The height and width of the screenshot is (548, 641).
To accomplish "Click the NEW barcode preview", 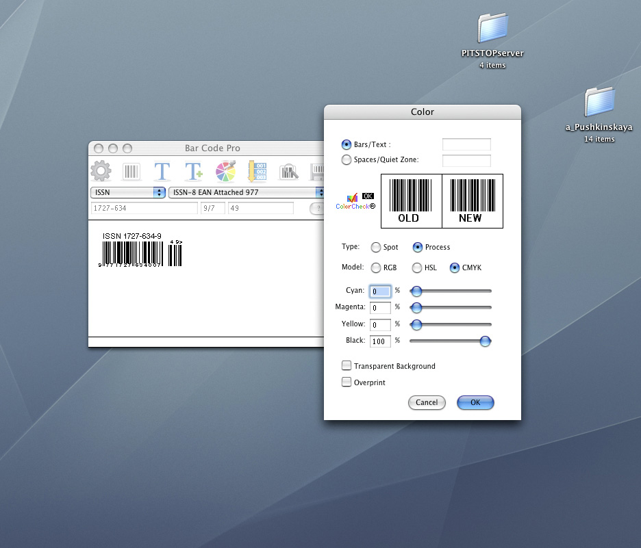I will (473, 201).
